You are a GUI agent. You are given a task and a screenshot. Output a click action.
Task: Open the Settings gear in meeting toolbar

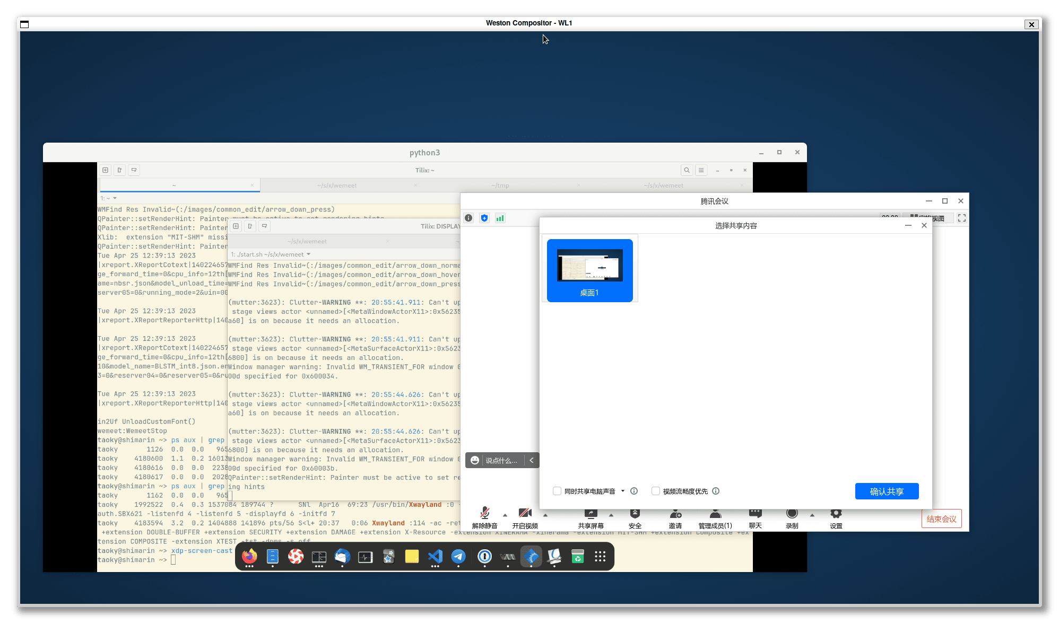click(x=836, y=513)
